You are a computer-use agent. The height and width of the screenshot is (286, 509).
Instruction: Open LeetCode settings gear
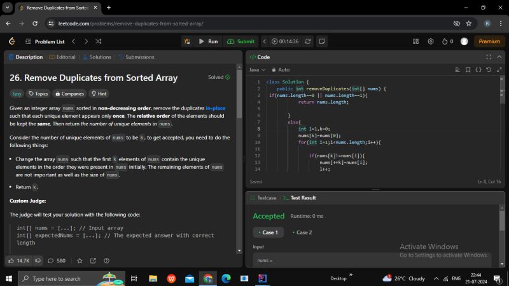coord(431,41)
